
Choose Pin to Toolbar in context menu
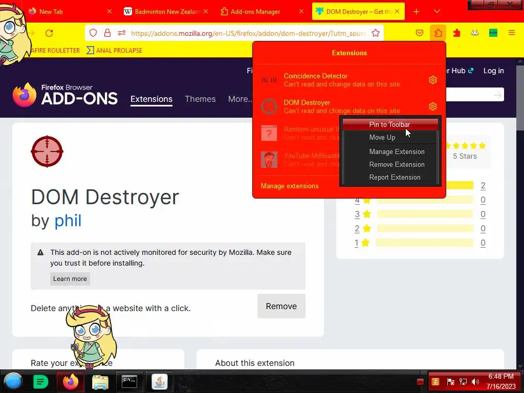(390, 124)
